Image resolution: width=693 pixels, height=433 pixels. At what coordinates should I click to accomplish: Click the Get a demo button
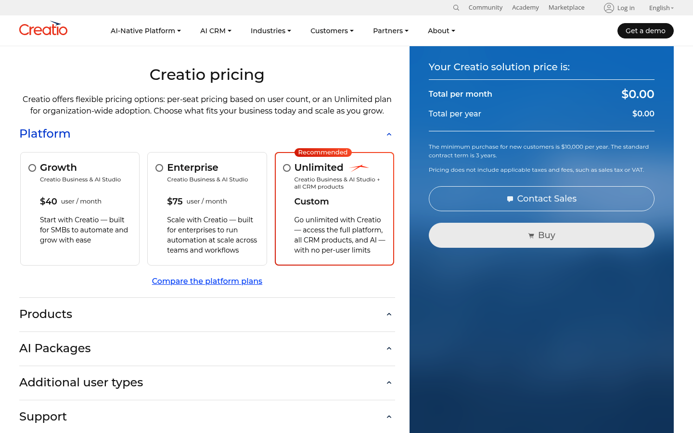645,31
